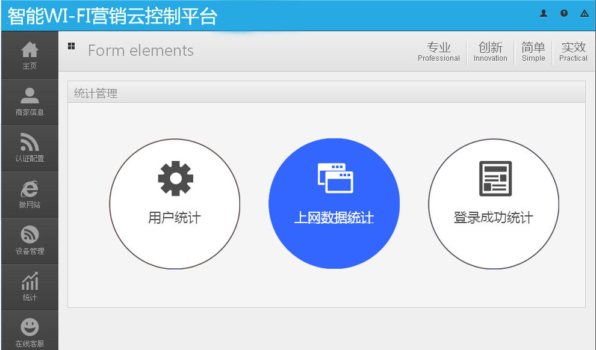The height and width of the screenshot is (350, 596).
Task: Go to 设备管理 in the sidebar
Action: point(29,235)
